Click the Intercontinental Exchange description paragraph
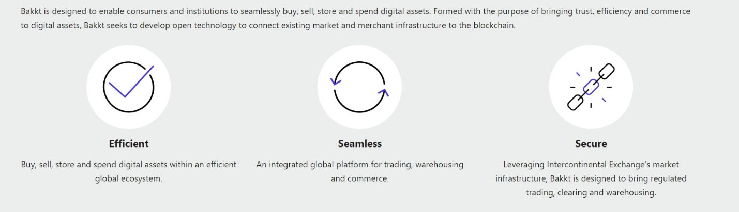 (x=591, y=178)
